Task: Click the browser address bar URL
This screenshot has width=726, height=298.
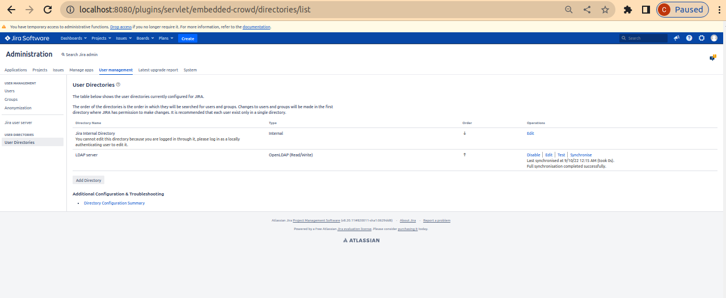Action: point(195,10)
